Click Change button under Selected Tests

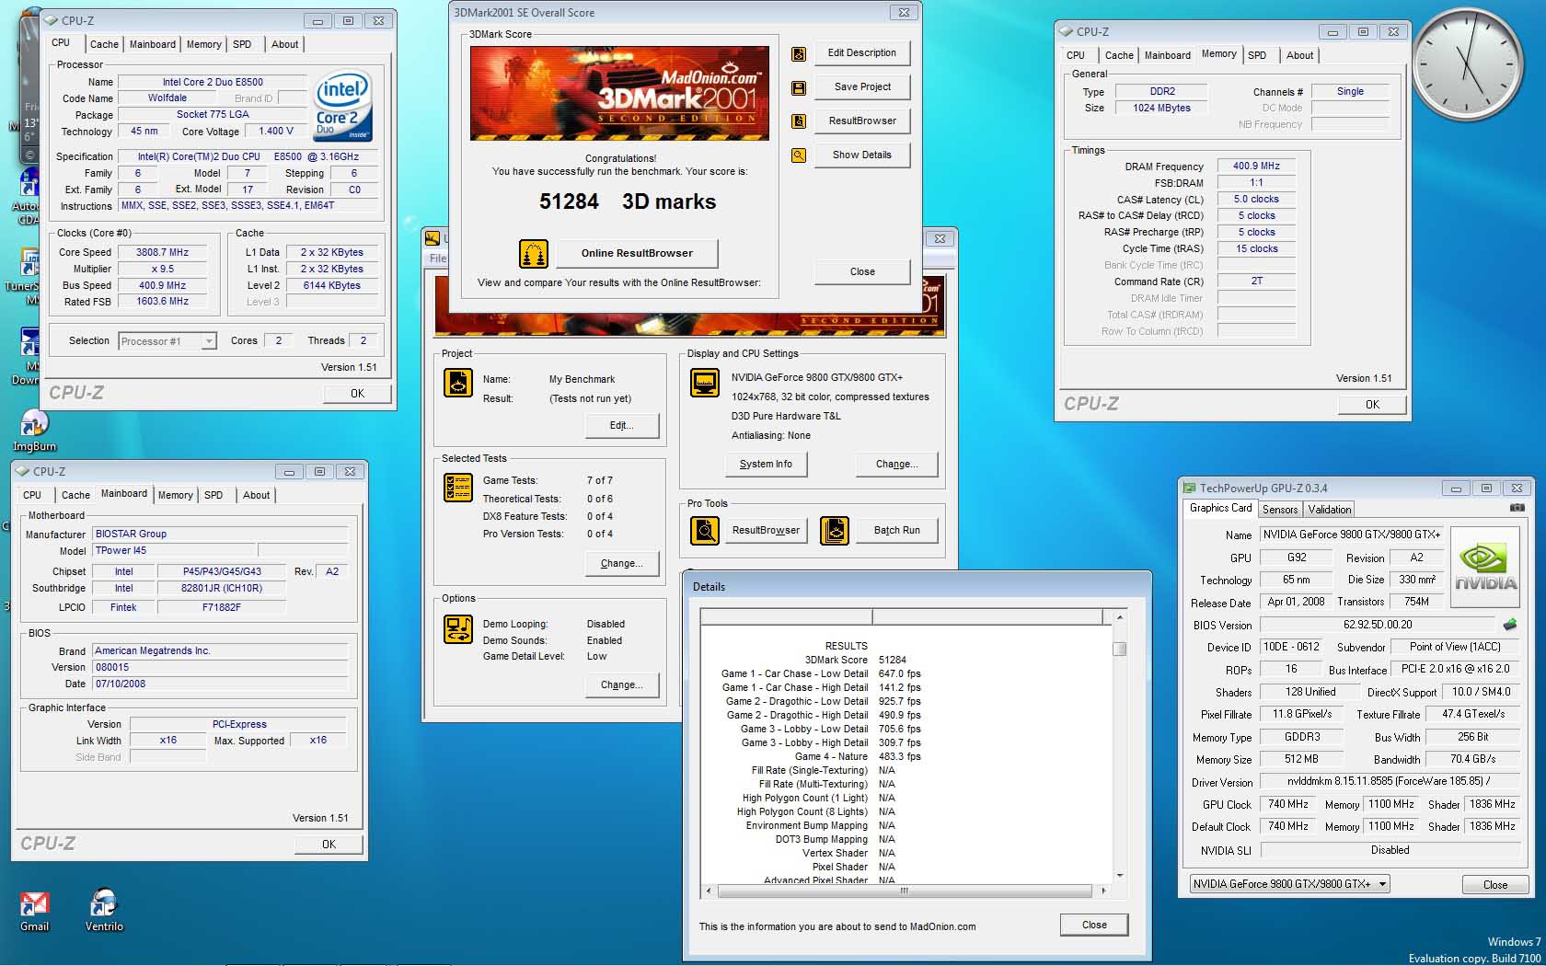coord(622,564)
